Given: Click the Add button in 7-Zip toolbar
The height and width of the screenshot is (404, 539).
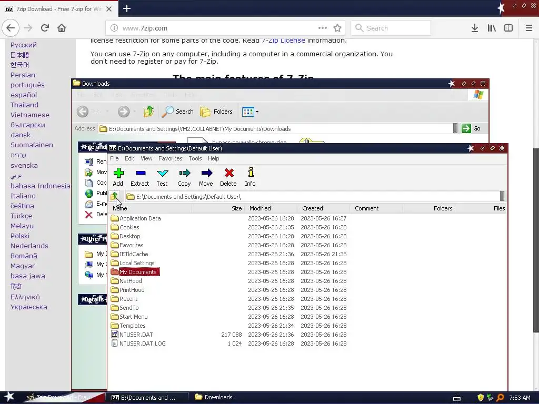Looking at the screenshot, I should pos(118,177).
